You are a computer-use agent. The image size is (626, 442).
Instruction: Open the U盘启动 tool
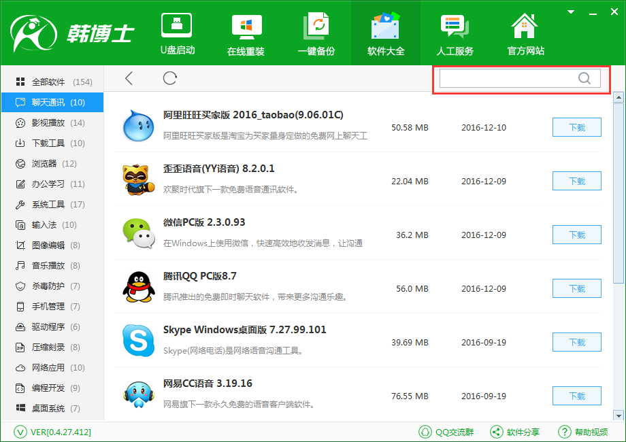[x=177, y=34]
